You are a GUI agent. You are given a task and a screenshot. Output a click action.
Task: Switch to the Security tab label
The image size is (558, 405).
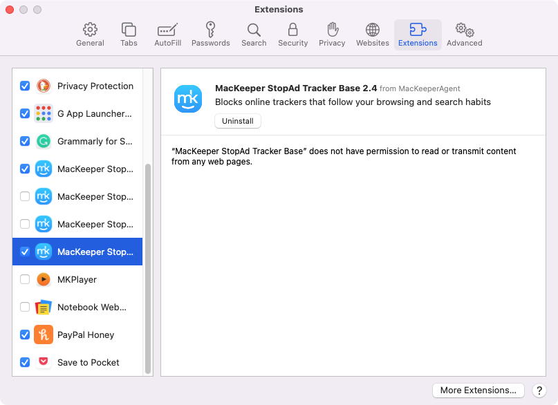[x=293, y=43]
